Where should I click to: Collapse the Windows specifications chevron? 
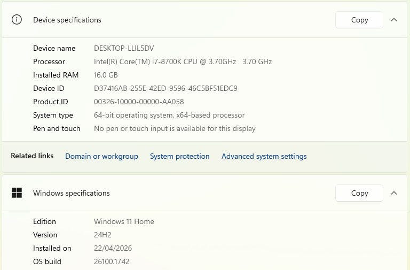click(394, 193)
